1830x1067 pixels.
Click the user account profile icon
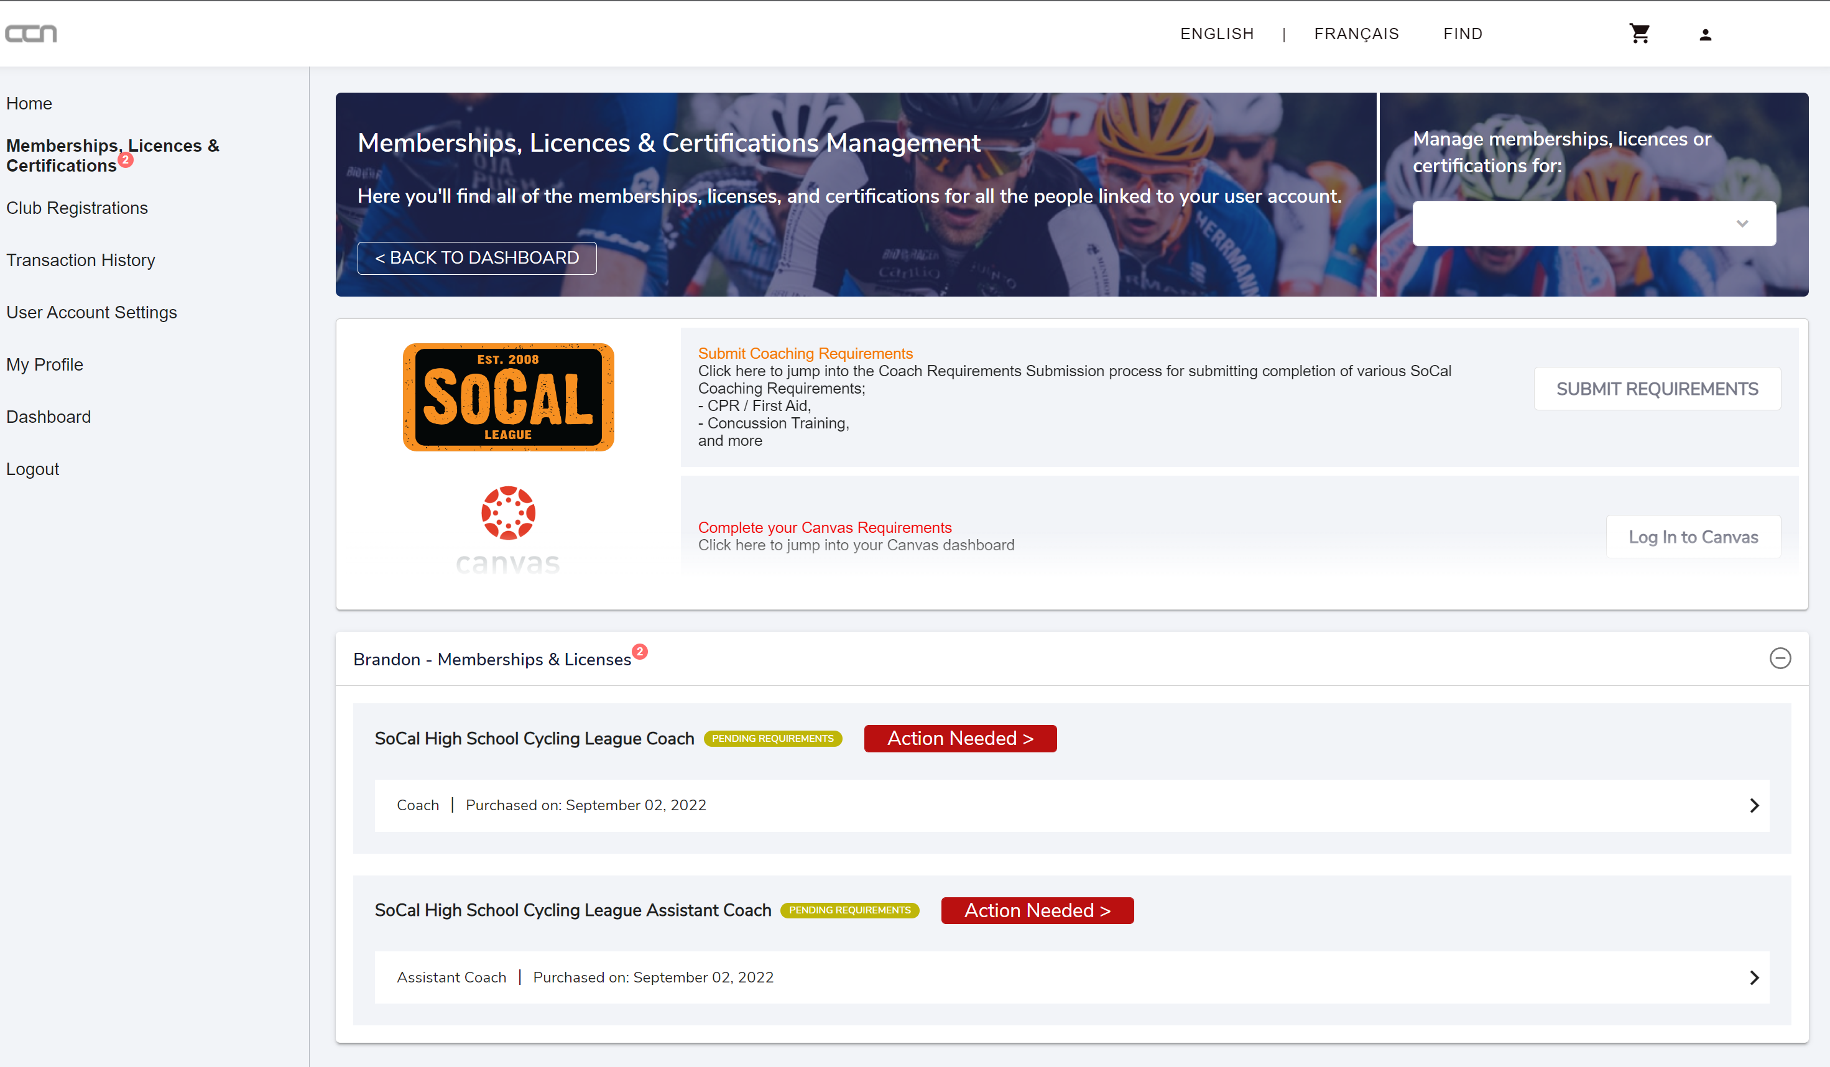tap(1705, 34)
